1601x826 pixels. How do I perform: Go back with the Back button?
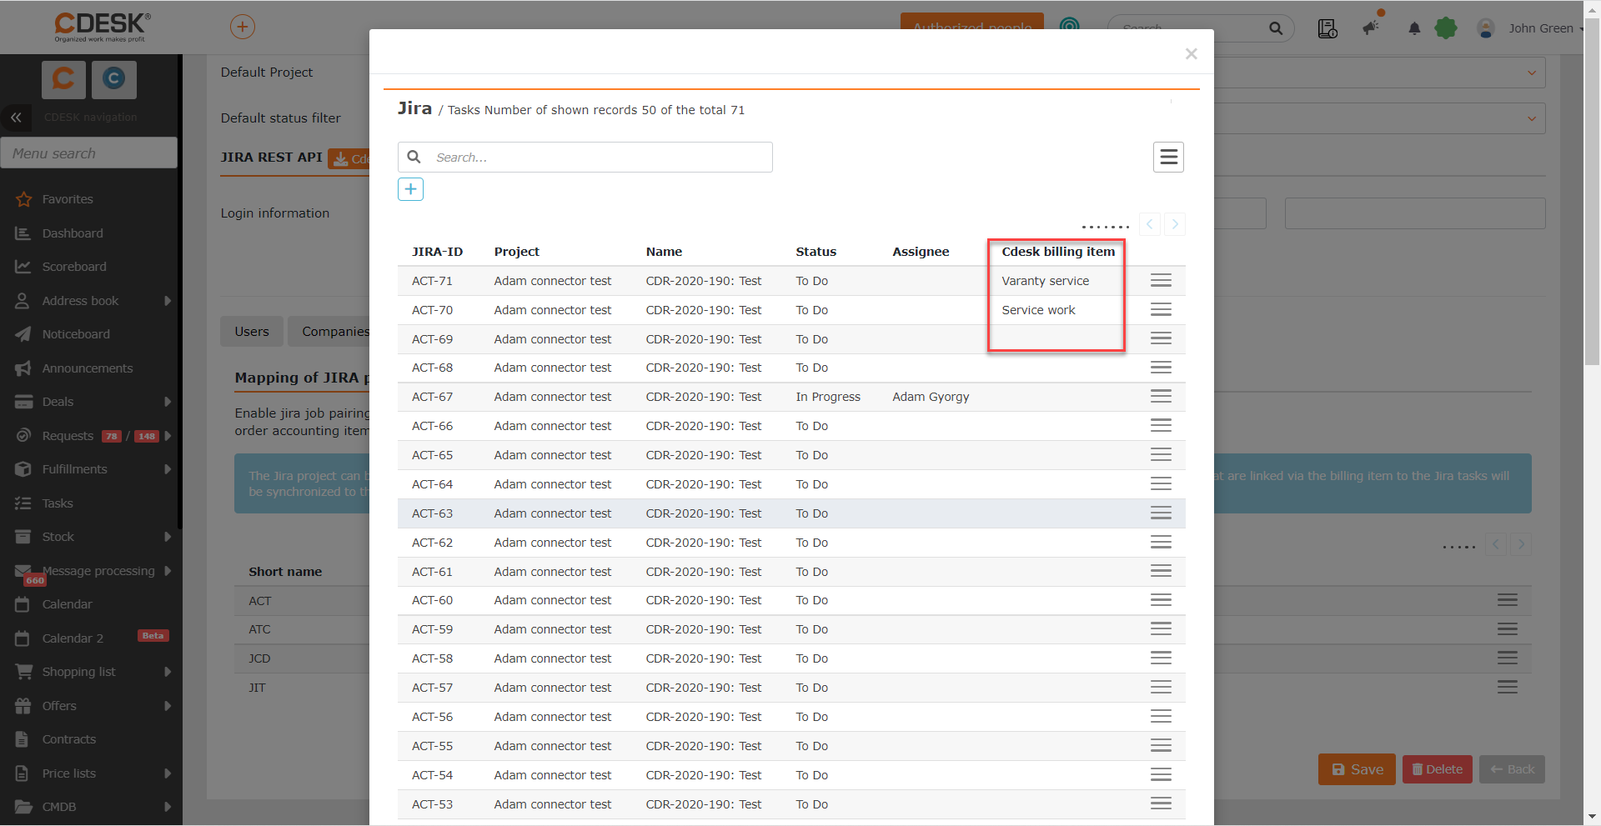coord(1512,769)
